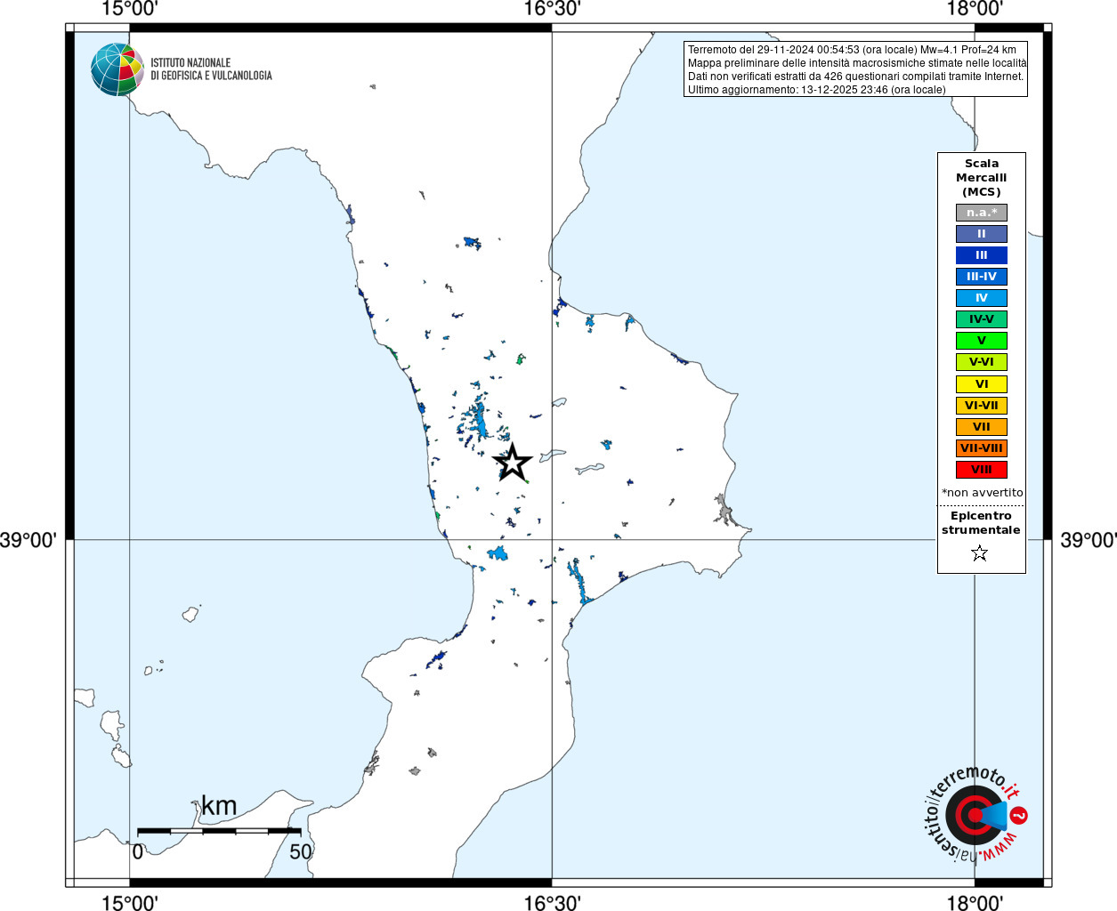1117x911 pixels.
Task: Click the 16°30' longitude label at top
Action: pyautogui.click(x=552, y=9)
